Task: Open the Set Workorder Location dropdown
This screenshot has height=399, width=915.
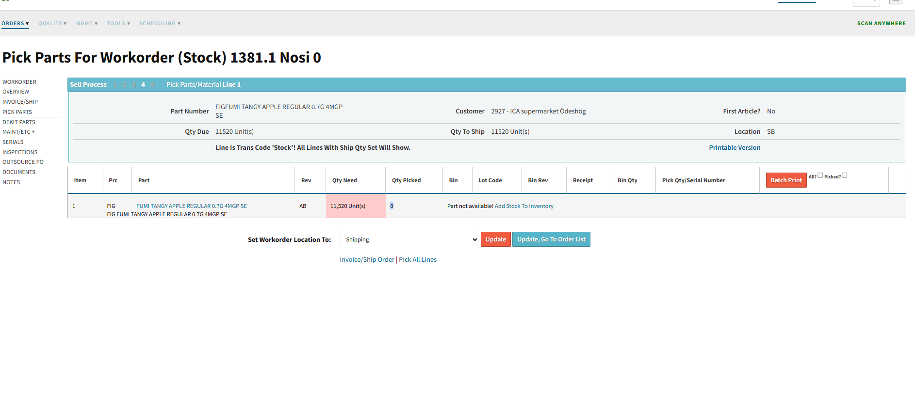Action: [409, 239]
